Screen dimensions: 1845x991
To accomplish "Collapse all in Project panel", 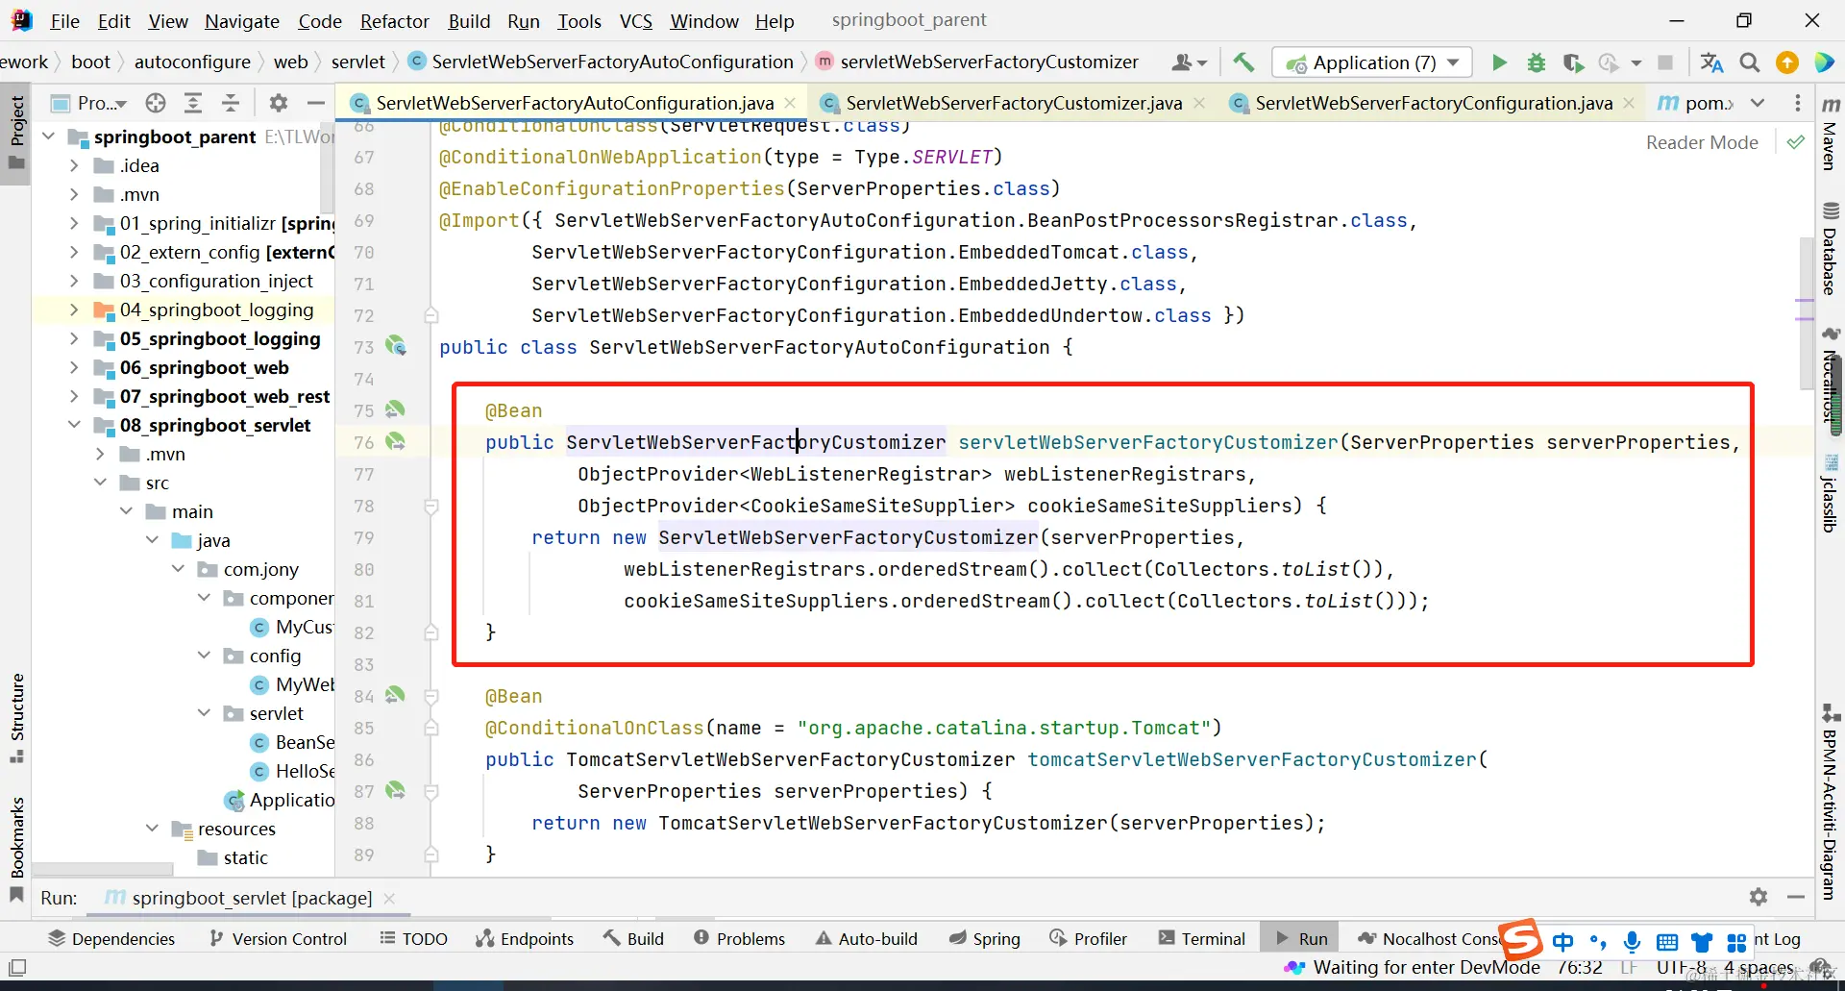I will tap(231, 103).
